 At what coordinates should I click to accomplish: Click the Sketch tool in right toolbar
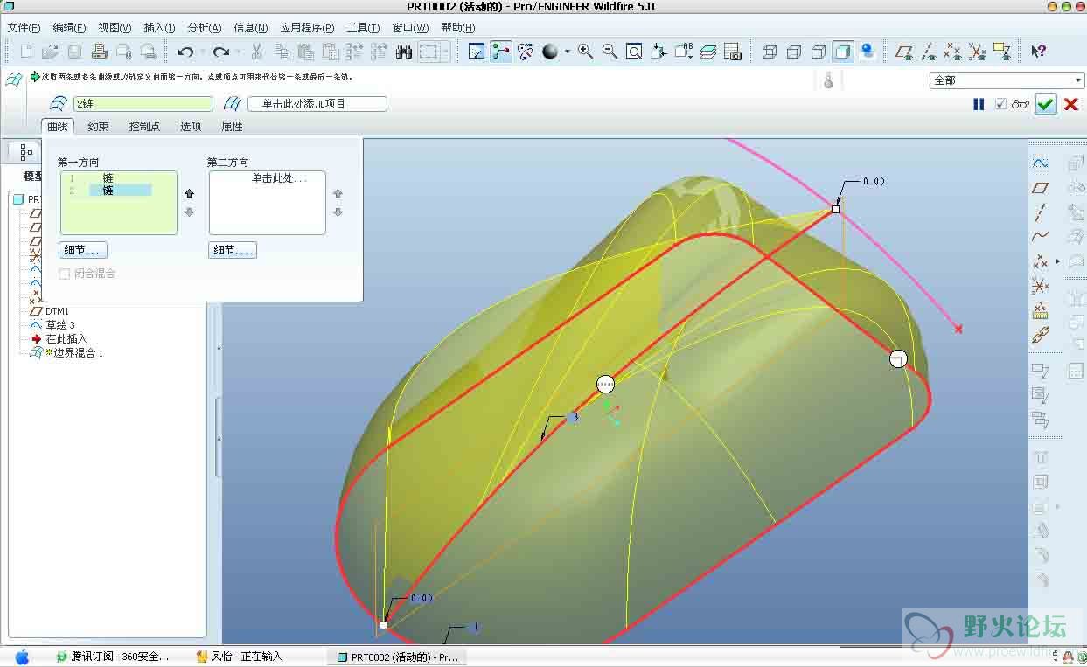[x=1040, y=163]
